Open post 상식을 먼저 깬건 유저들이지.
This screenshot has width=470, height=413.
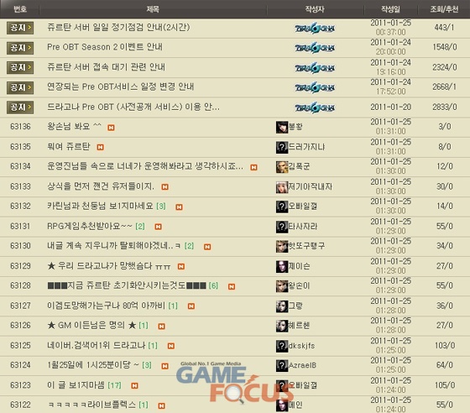pos(101,186)
